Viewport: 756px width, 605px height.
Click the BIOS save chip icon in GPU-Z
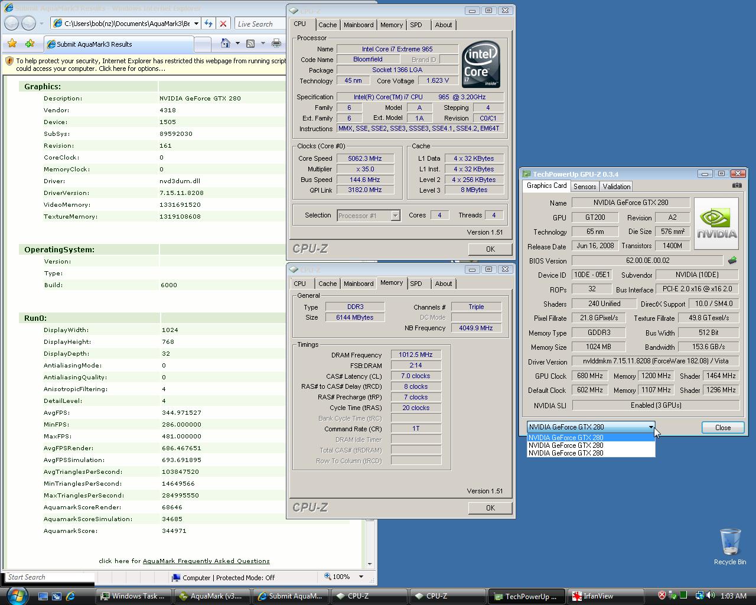[732, 260]
